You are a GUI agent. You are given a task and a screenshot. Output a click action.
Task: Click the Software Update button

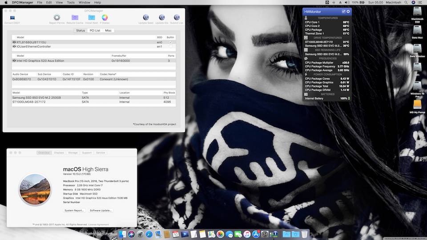tap(101, 210)
